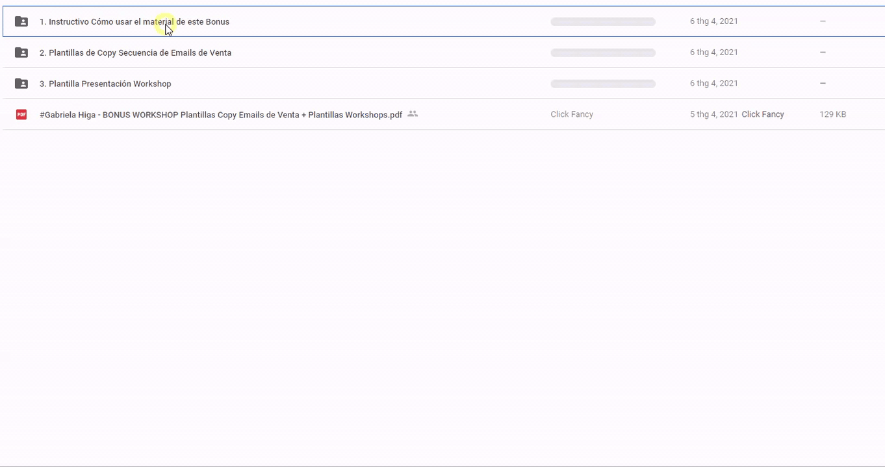Image resolution: width=885 pixels, height=467 pixels.
Task: Click folder icon beside Plantillas de Copy Secuencia
Action: click(21, 53)
